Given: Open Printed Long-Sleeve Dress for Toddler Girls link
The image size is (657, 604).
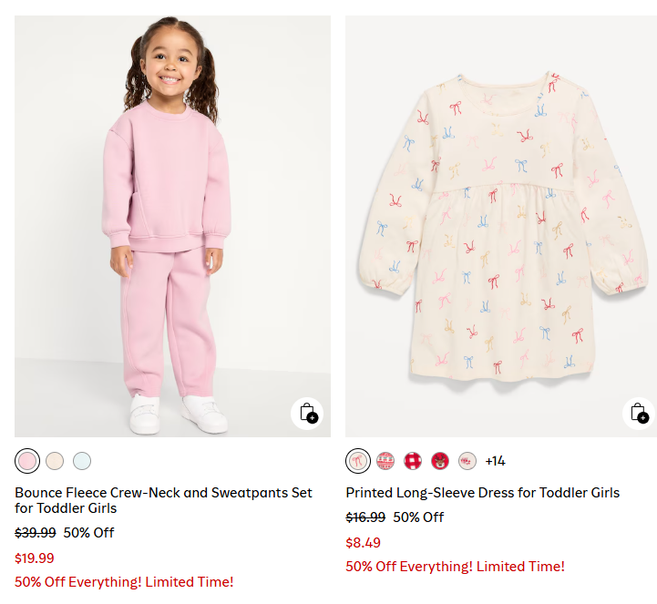Looking at the screenshot, I should 482,493.
